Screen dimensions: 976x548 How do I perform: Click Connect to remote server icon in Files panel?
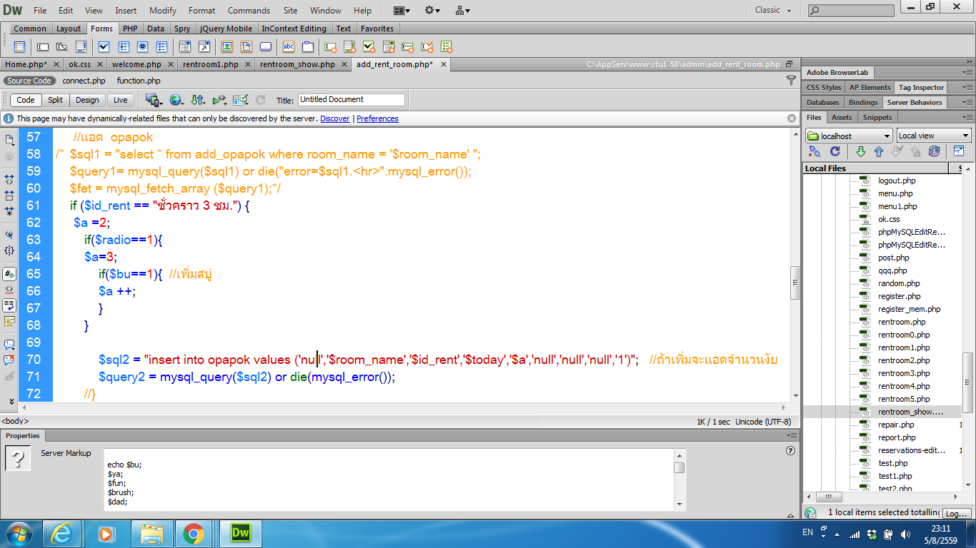tap(815, 151)
